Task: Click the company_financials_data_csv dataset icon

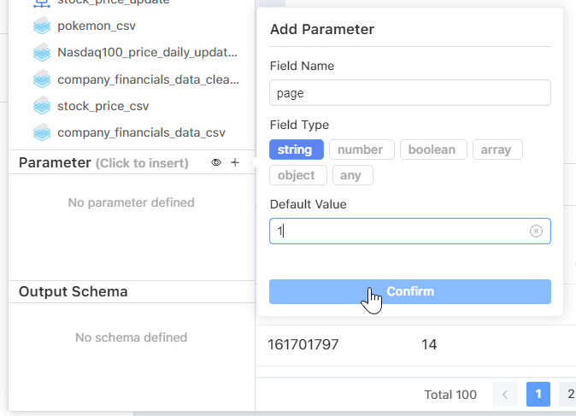Action: click(43, 132)
